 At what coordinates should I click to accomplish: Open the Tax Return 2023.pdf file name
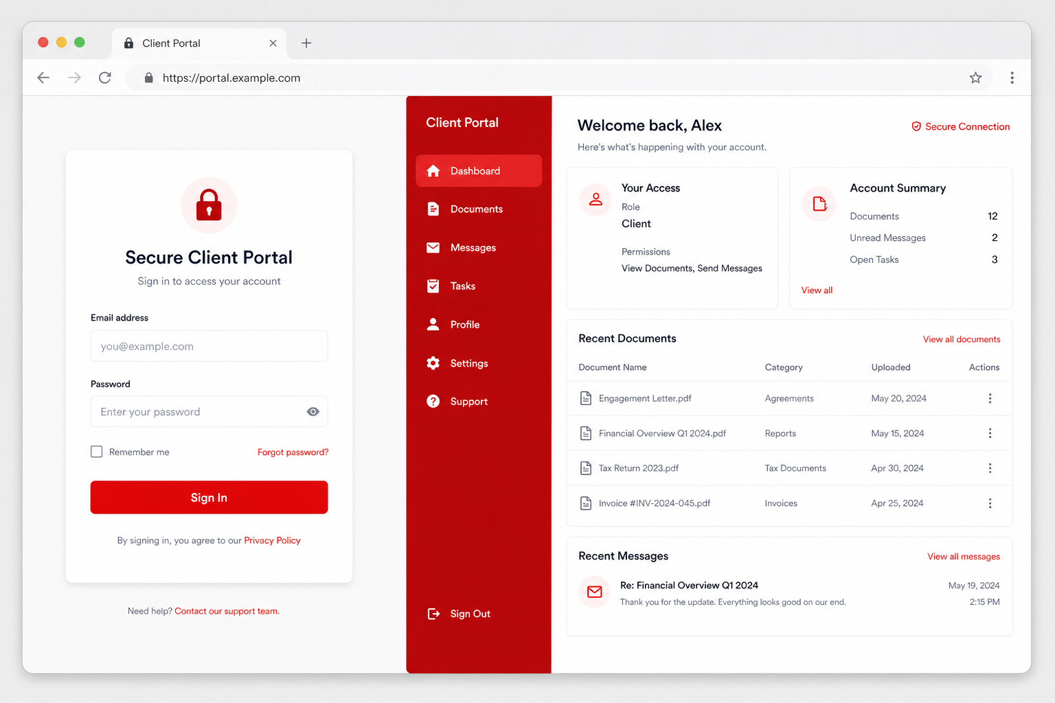(638, 468)
